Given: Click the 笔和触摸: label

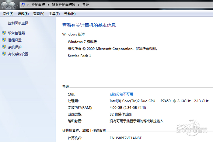Looking at the screenshot, I should click(75, 121).
